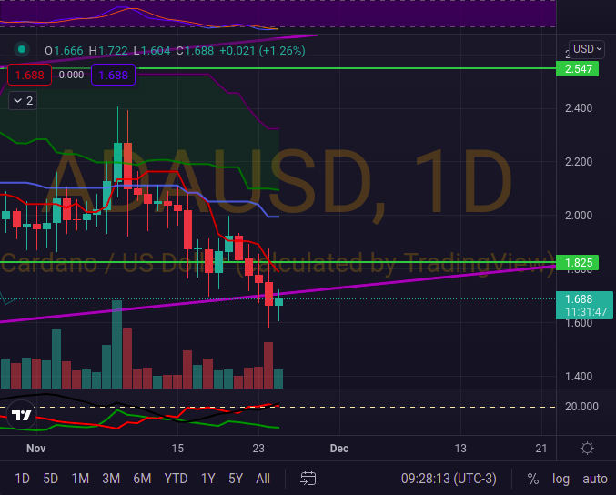Select the 1.825 green price label
Screen dimensions: 616x495
[x=578, y=262]
